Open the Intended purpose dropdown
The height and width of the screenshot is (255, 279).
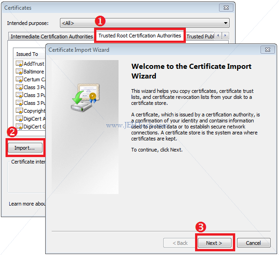point(145,23)
